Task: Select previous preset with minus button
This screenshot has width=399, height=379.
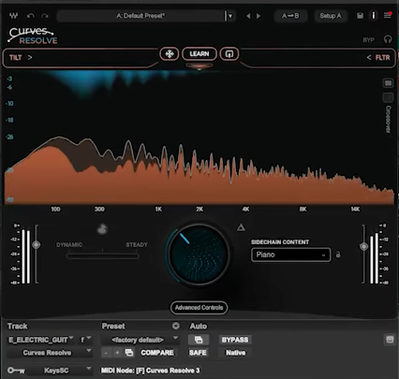Action: [106, 353]
